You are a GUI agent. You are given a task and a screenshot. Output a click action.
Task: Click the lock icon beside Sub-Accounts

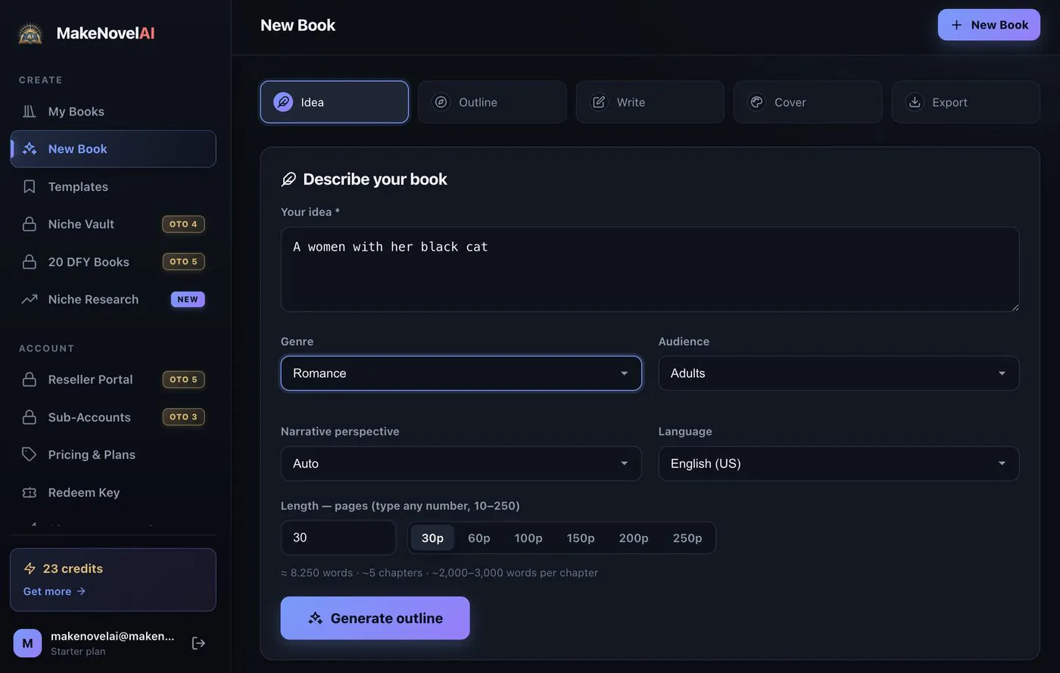pos(30,417)
